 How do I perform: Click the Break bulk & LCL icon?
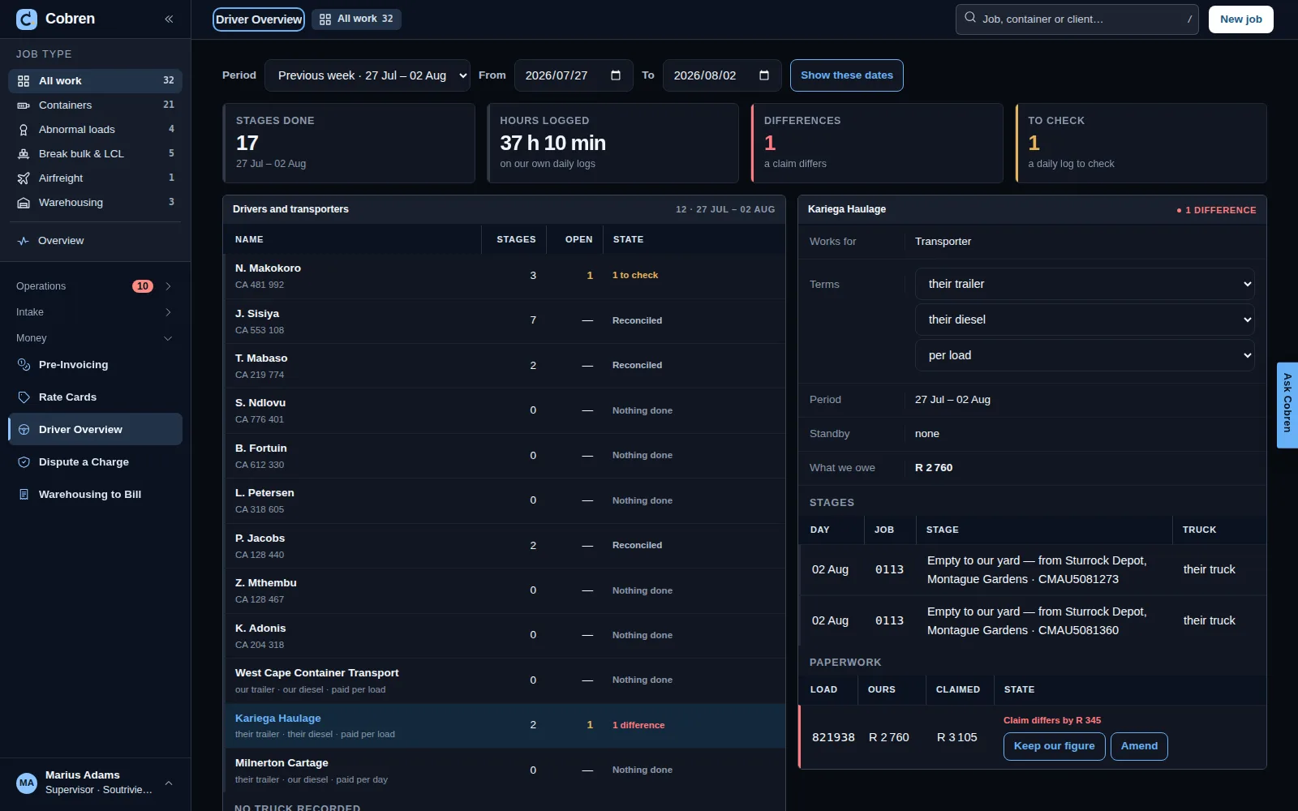point(24,154)
